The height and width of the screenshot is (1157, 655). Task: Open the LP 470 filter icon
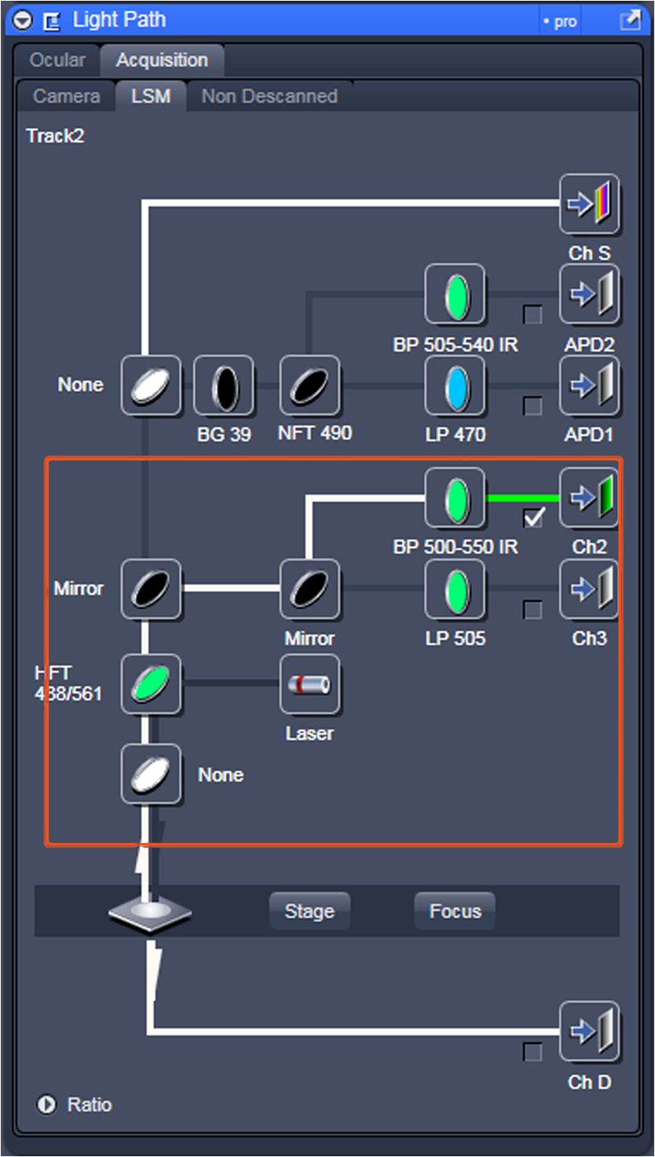[456, 386]
